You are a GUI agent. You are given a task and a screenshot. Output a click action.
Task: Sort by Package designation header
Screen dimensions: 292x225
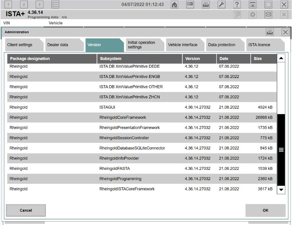[52, 59]
